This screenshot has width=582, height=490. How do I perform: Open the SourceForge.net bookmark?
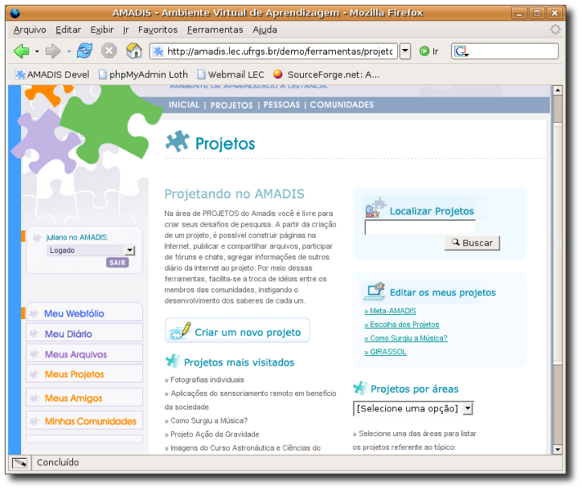click(x=326, y=74)
